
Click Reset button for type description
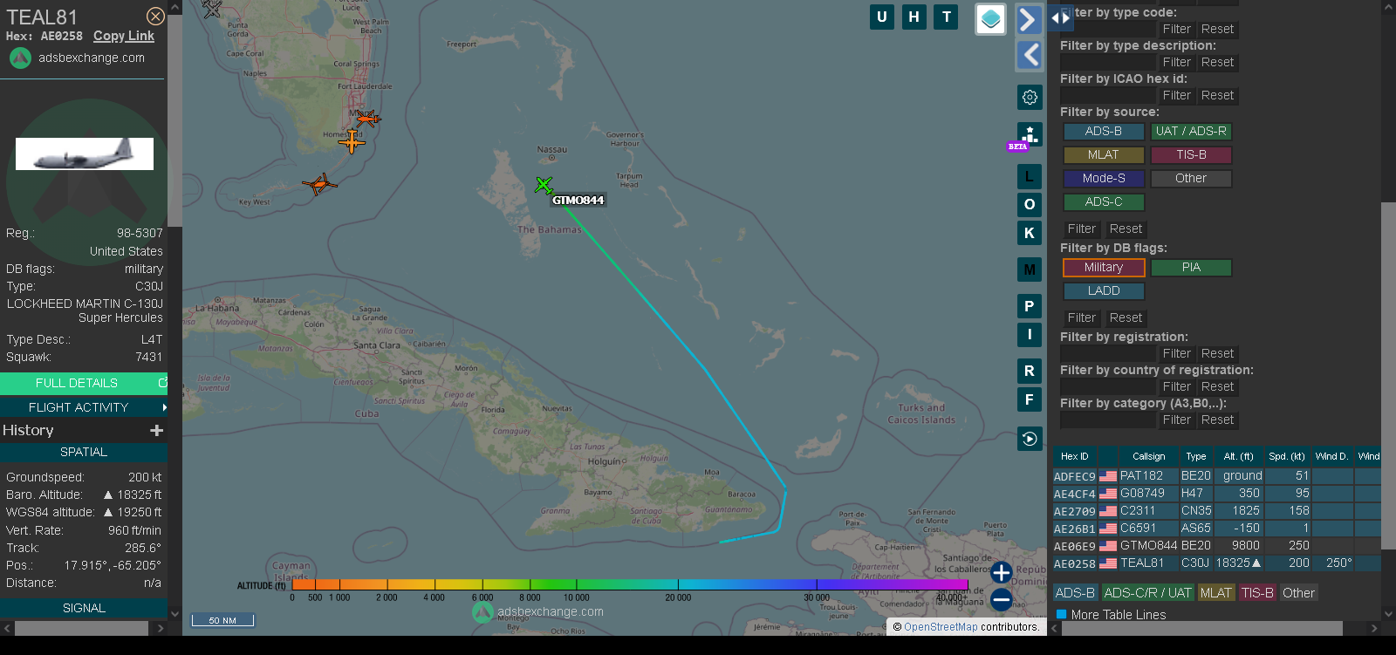[x=1217, y=62]
